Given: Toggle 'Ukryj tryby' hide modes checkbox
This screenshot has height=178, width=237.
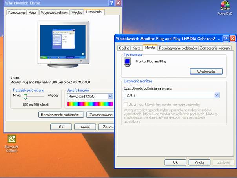Looking at the screenshot, I should coord(126,104).
